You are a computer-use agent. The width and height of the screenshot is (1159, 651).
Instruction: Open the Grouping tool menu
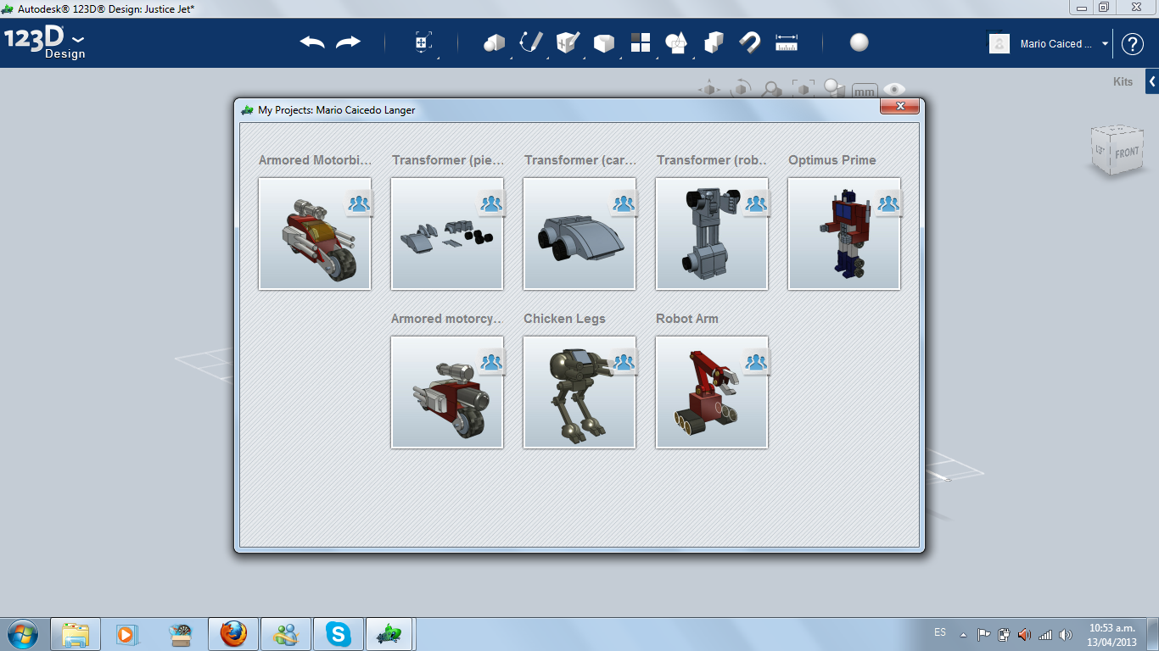coord(676,43)
